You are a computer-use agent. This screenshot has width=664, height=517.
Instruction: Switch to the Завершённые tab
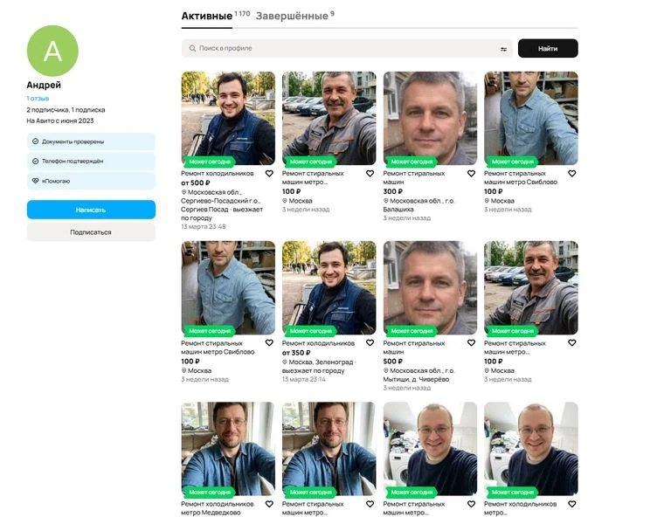(292, 16)
